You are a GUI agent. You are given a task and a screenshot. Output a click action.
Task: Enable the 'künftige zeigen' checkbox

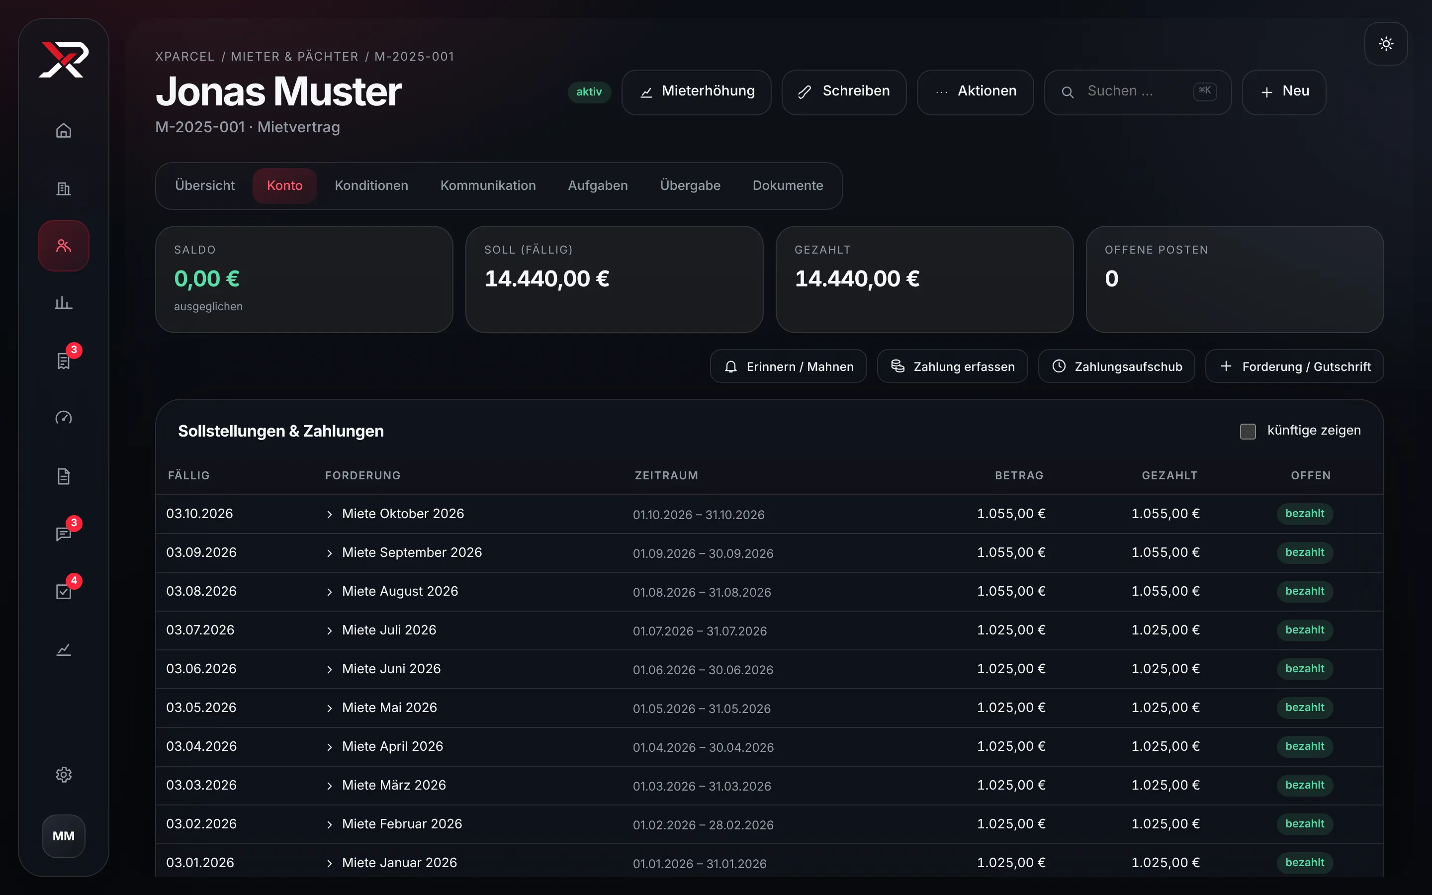1248,431
